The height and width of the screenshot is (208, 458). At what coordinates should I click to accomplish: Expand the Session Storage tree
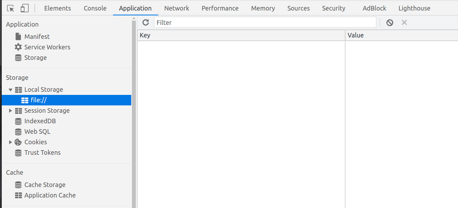(10, 110)
